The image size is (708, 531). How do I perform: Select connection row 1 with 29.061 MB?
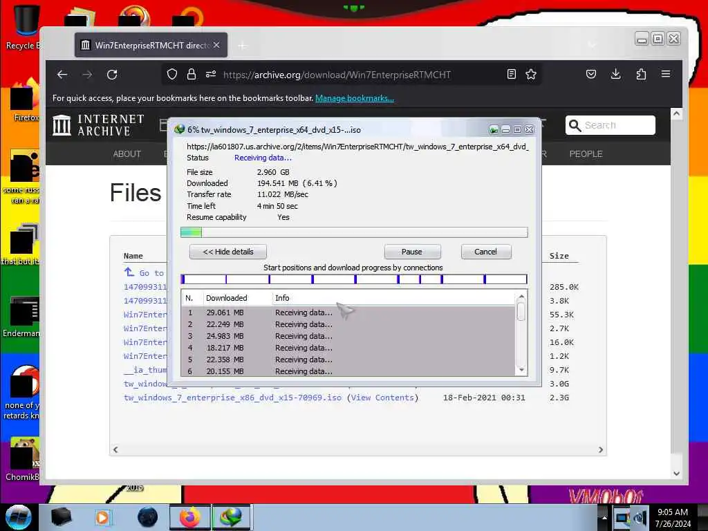click(348, 313)
